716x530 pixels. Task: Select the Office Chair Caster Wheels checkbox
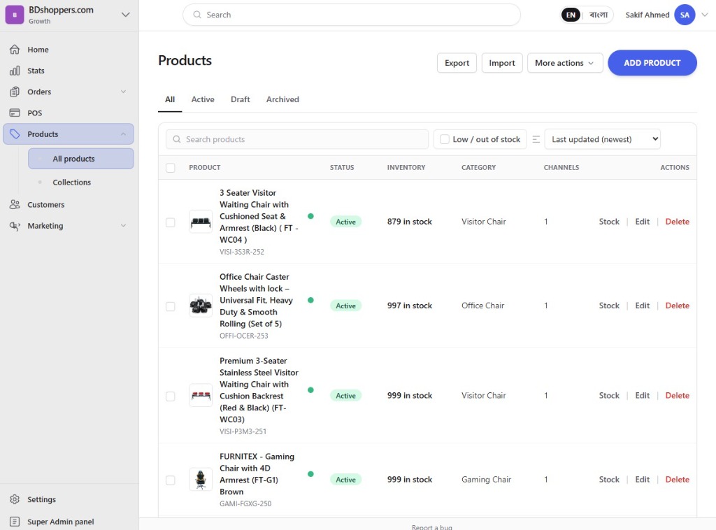tap(171, 306)
